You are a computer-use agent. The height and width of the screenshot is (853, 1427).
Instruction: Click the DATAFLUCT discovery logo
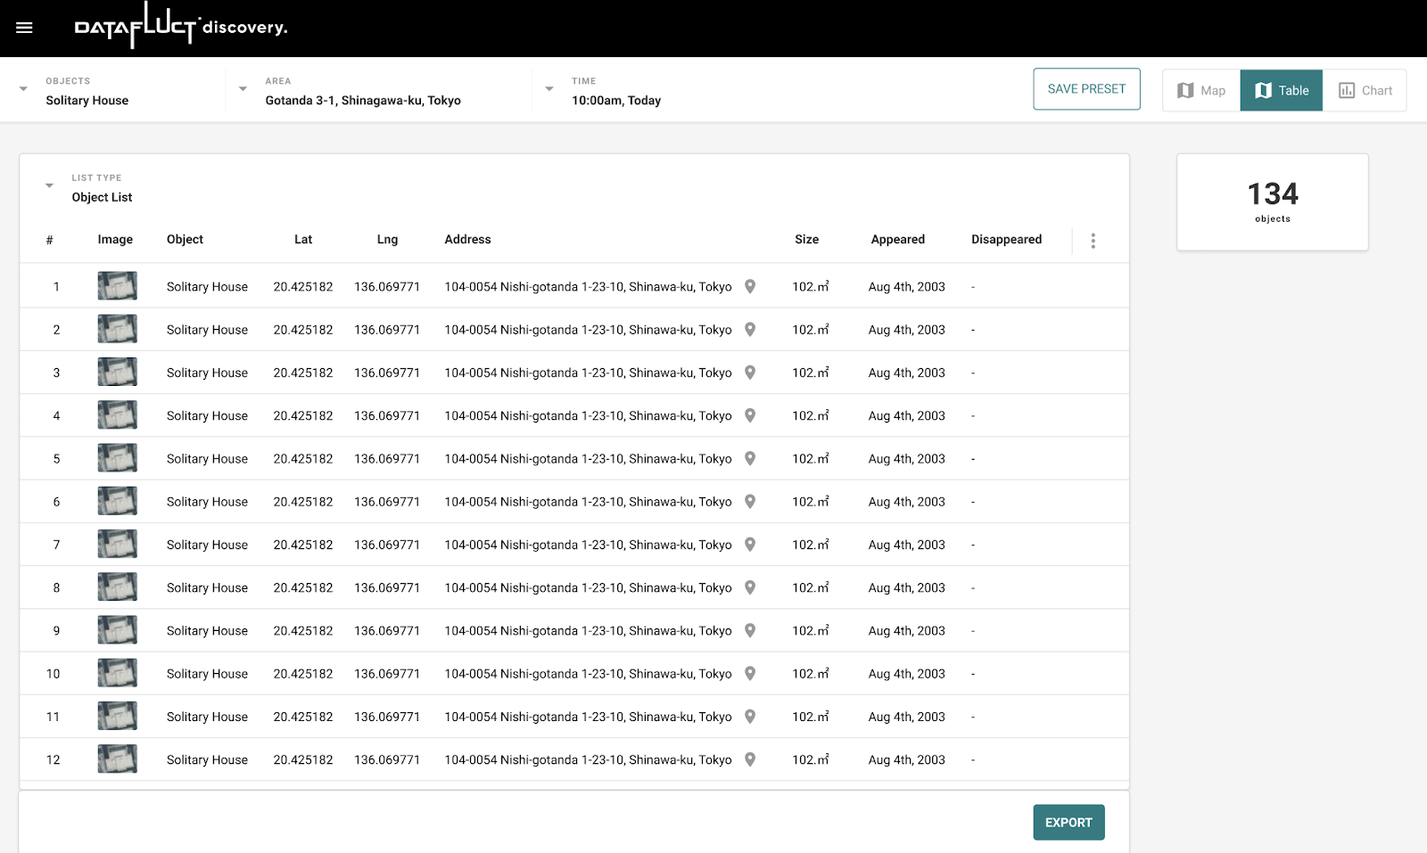[180, 27]
